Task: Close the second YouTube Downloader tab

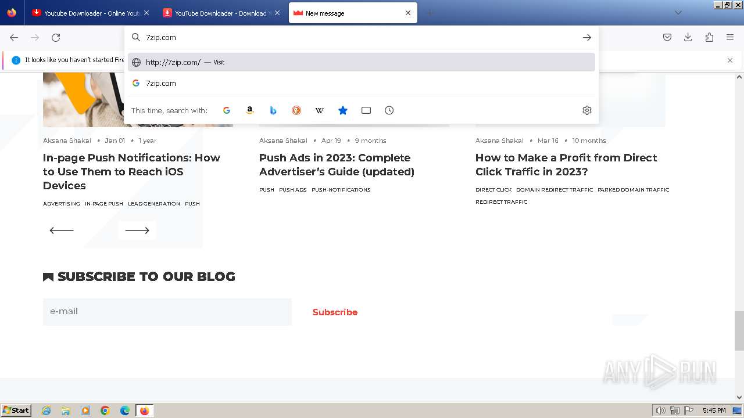Action: coord(277,13)
